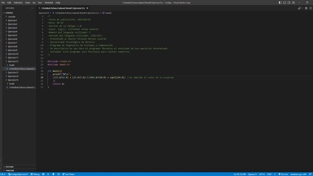This screenshot has height=176, width=313.
Task: Click the Debug status bar button
Action: coord(35,174)
